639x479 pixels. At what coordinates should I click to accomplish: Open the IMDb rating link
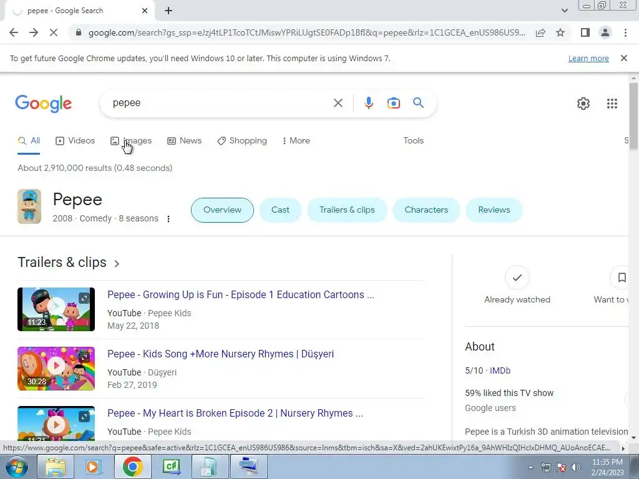(x=500, y=370)
